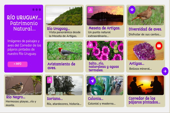Click 'RÍO URUGUAY... Patrimonio Natural...' heading
170x113 pixels.
click(24, 23)
